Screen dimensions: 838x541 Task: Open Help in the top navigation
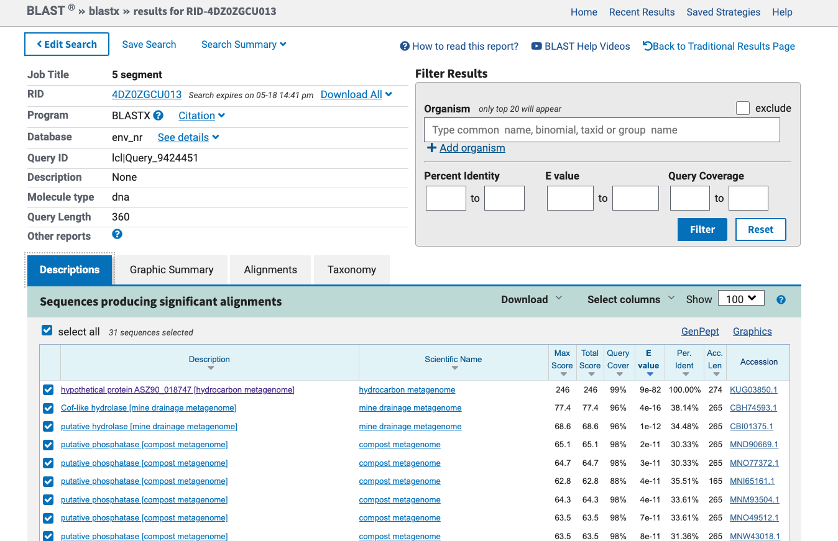[x=782, y=12]
